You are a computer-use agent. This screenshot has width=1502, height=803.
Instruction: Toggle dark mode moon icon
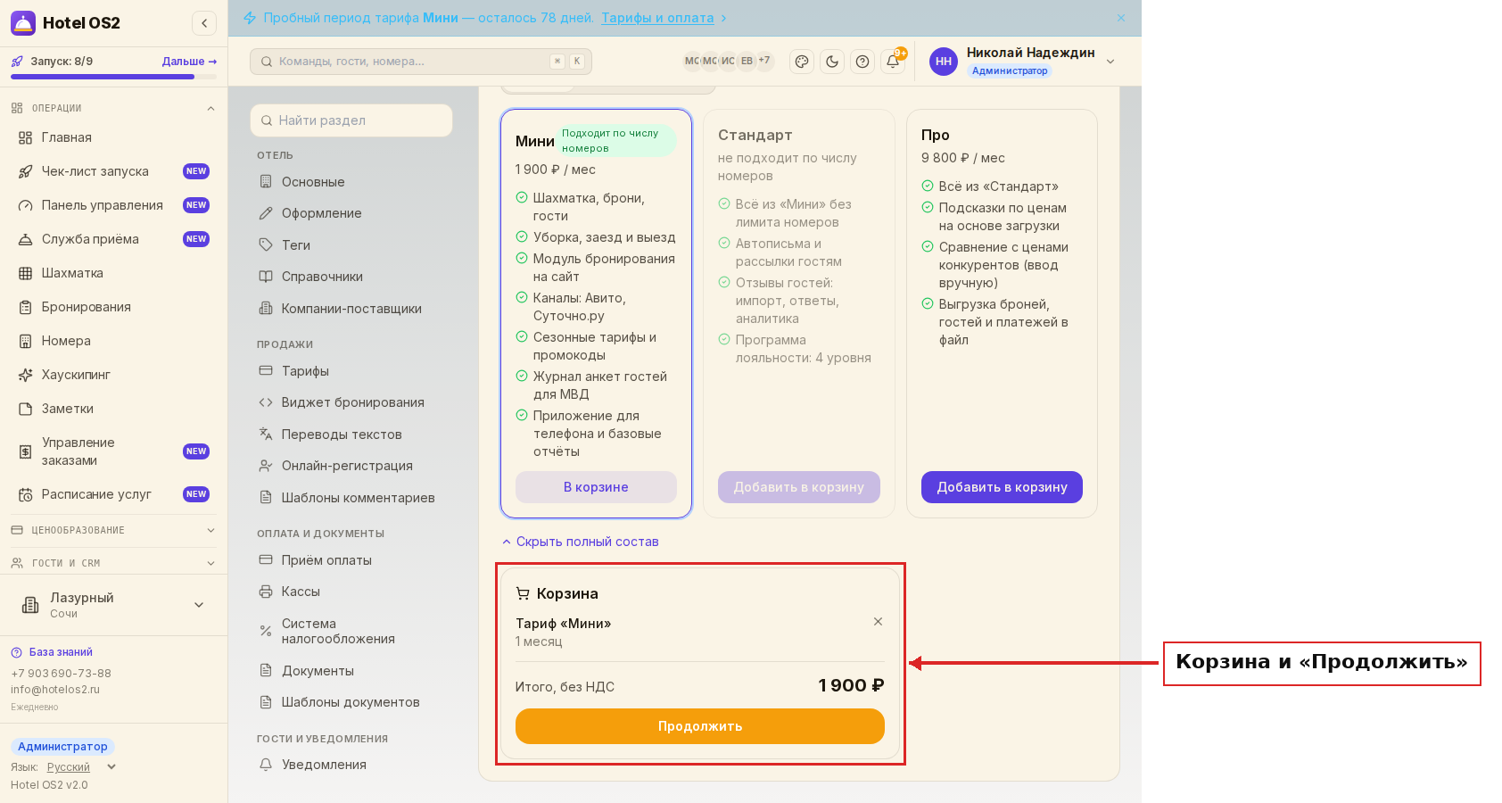832,62
